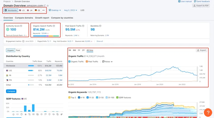Select the US row in country distribution
The image size is (214, 118).
[33, 71]
